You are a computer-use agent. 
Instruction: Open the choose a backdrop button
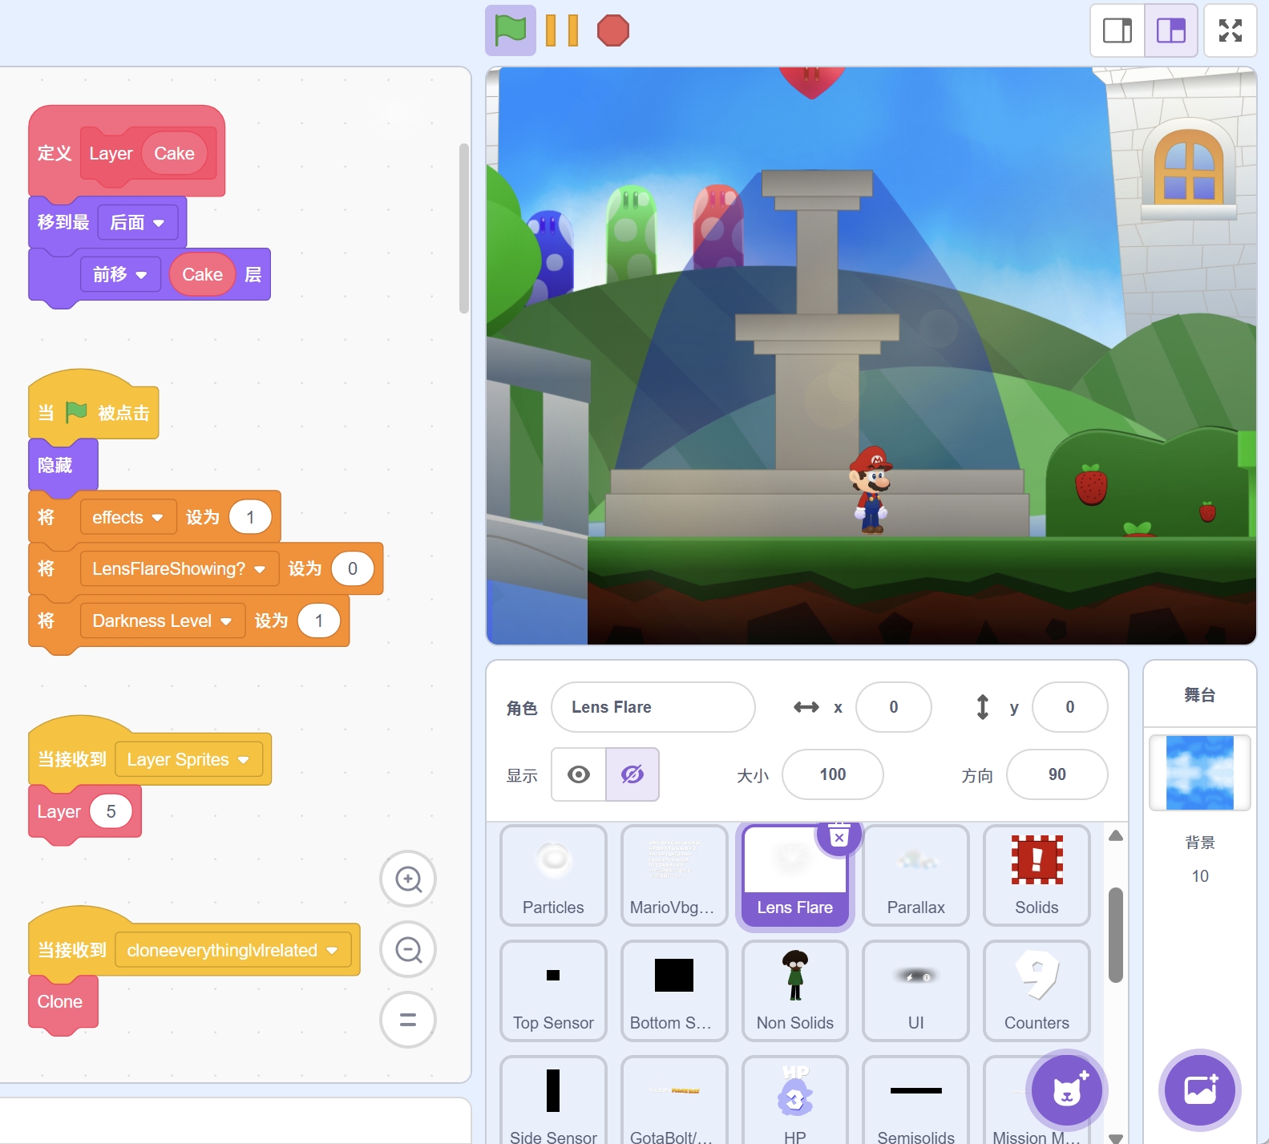[x=1199, y=1090]
